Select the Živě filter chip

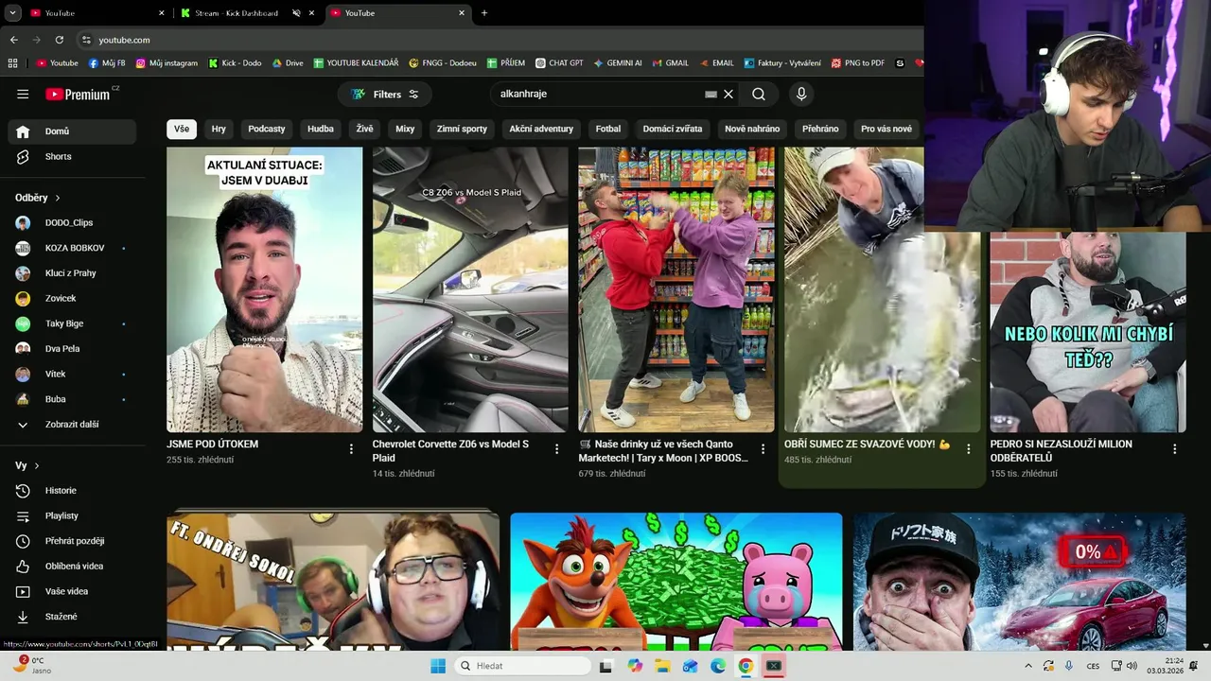coord(365,129)
